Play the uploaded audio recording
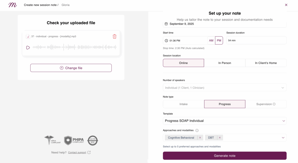Image resolution: width=298 pixels, height=163 pixels. 28,47
